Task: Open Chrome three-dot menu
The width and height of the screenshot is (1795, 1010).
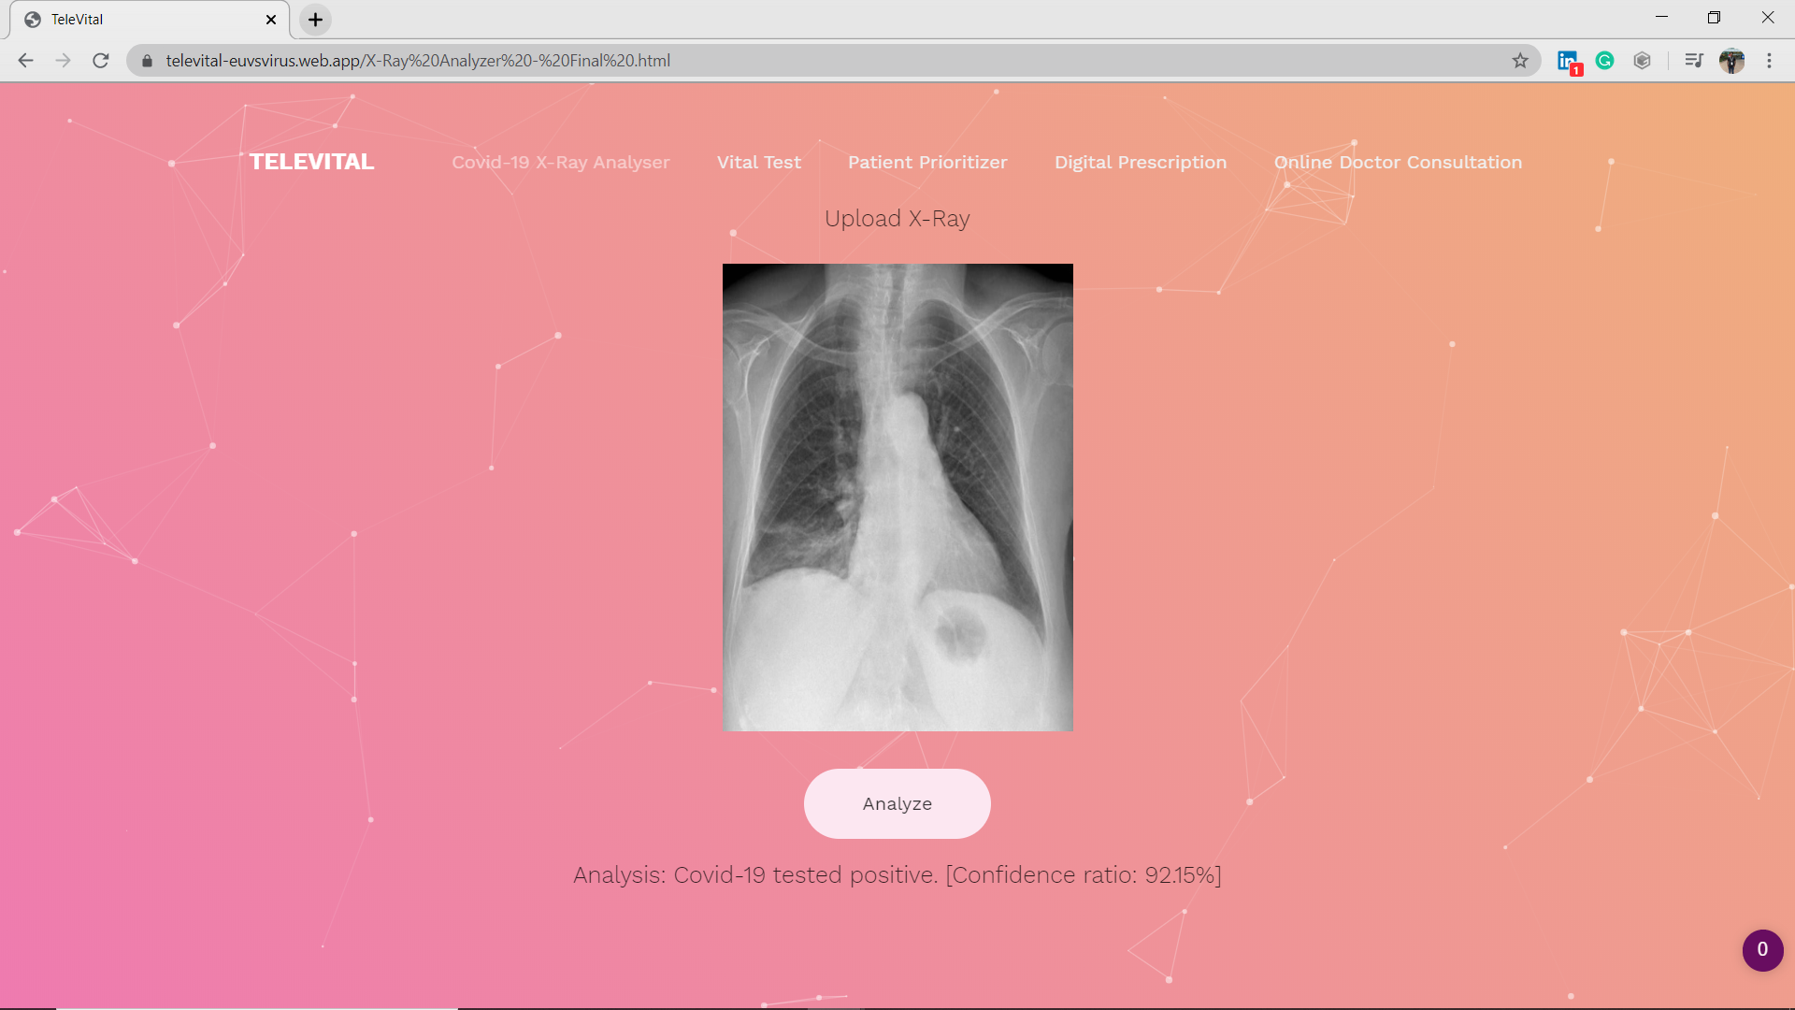Action: [1769, 61]
